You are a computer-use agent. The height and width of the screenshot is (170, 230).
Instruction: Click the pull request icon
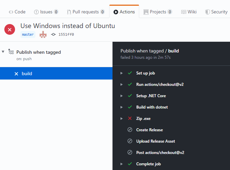pos(69,12)
